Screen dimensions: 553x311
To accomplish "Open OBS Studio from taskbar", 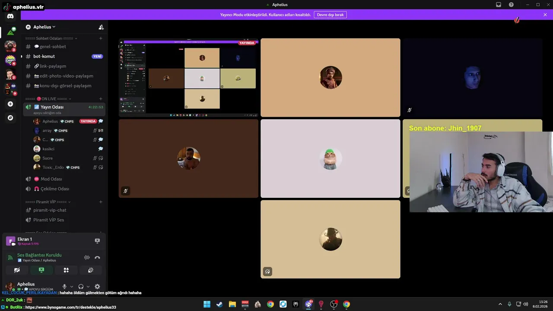I will click(x=334, y=304).
